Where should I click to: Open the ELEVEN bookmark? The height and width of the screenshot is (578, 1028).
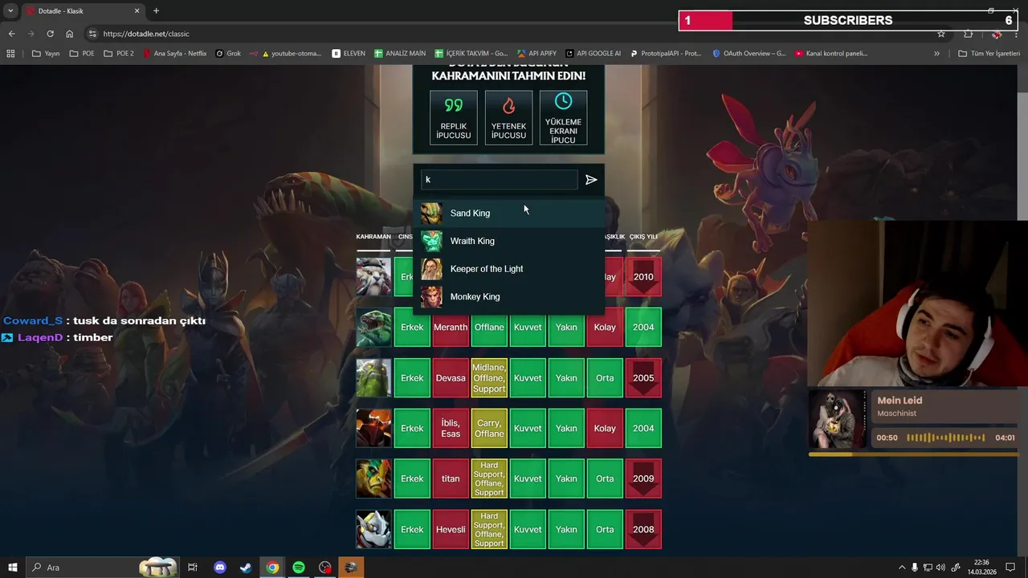point(347,54)
